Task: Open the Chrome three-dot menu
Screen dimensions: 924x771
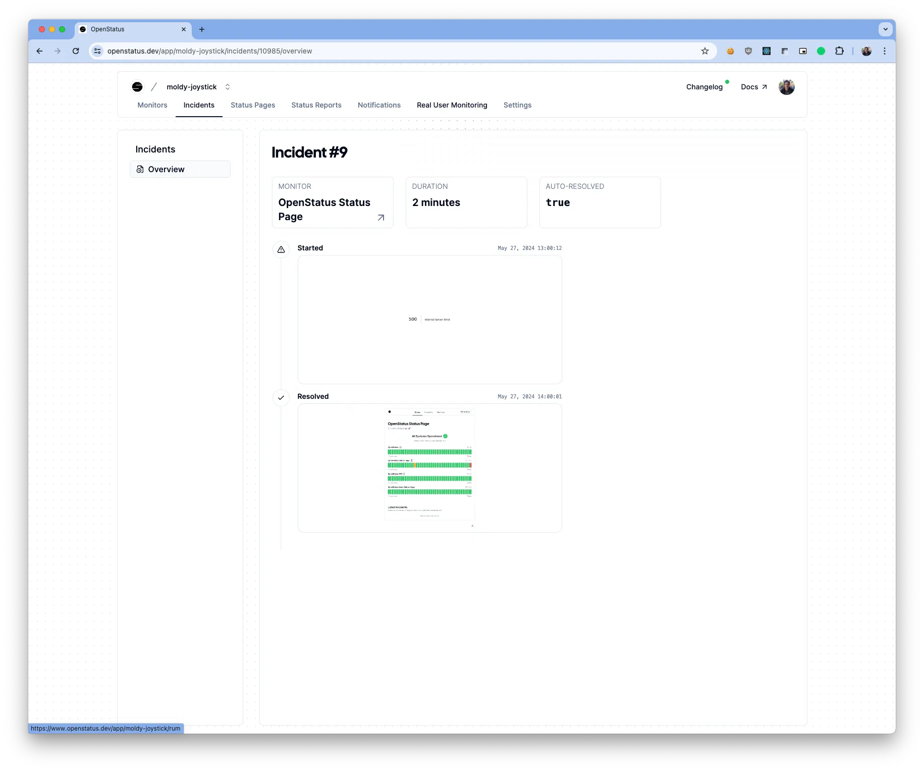Action: (x=884, y=51)
